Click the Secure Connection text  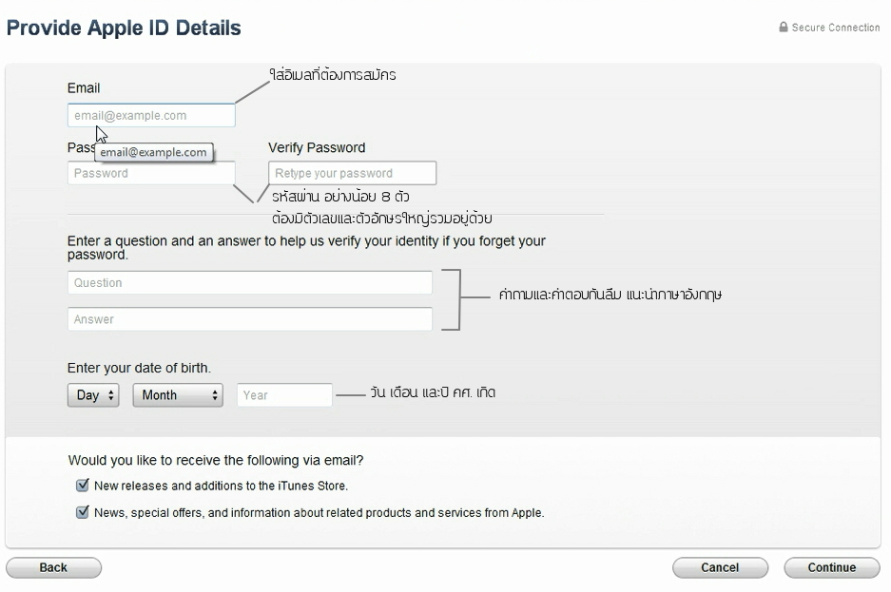(x=836, y=28)
